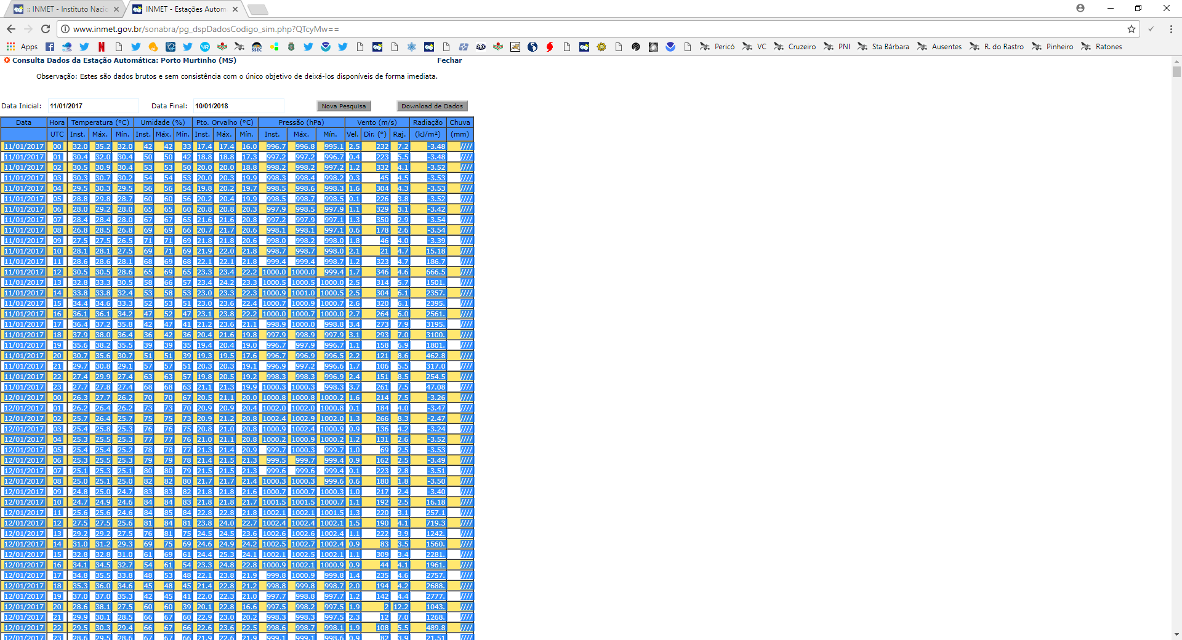
Task: Open the Netflix bookmark icon
Action: click(x=102, y=47)
